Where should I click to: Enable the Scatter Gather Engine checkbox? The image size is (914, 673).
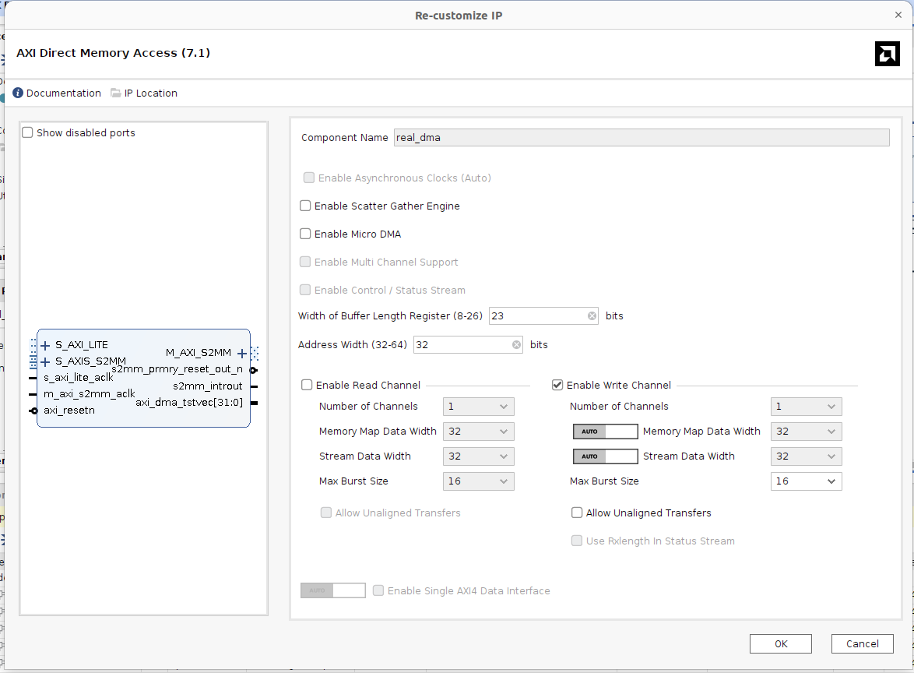click(x=306, y=206)
